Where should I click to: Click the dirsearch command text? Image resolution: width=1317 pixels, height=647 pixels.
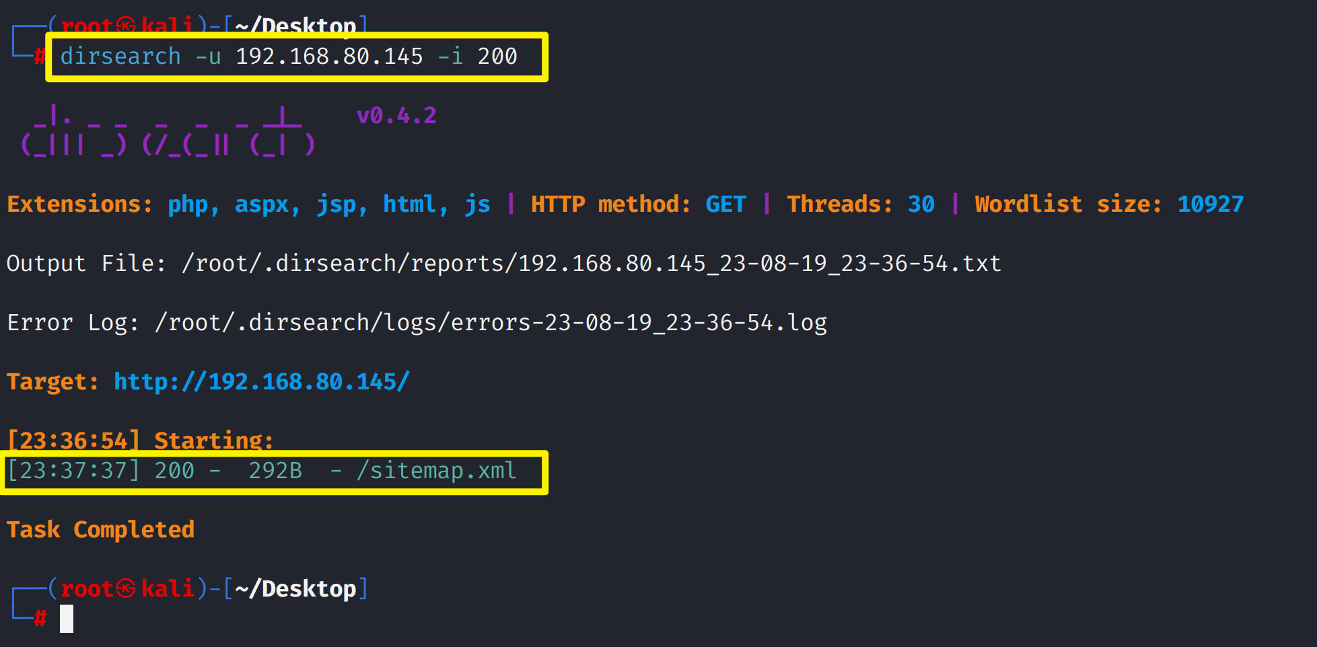(120, 56)
